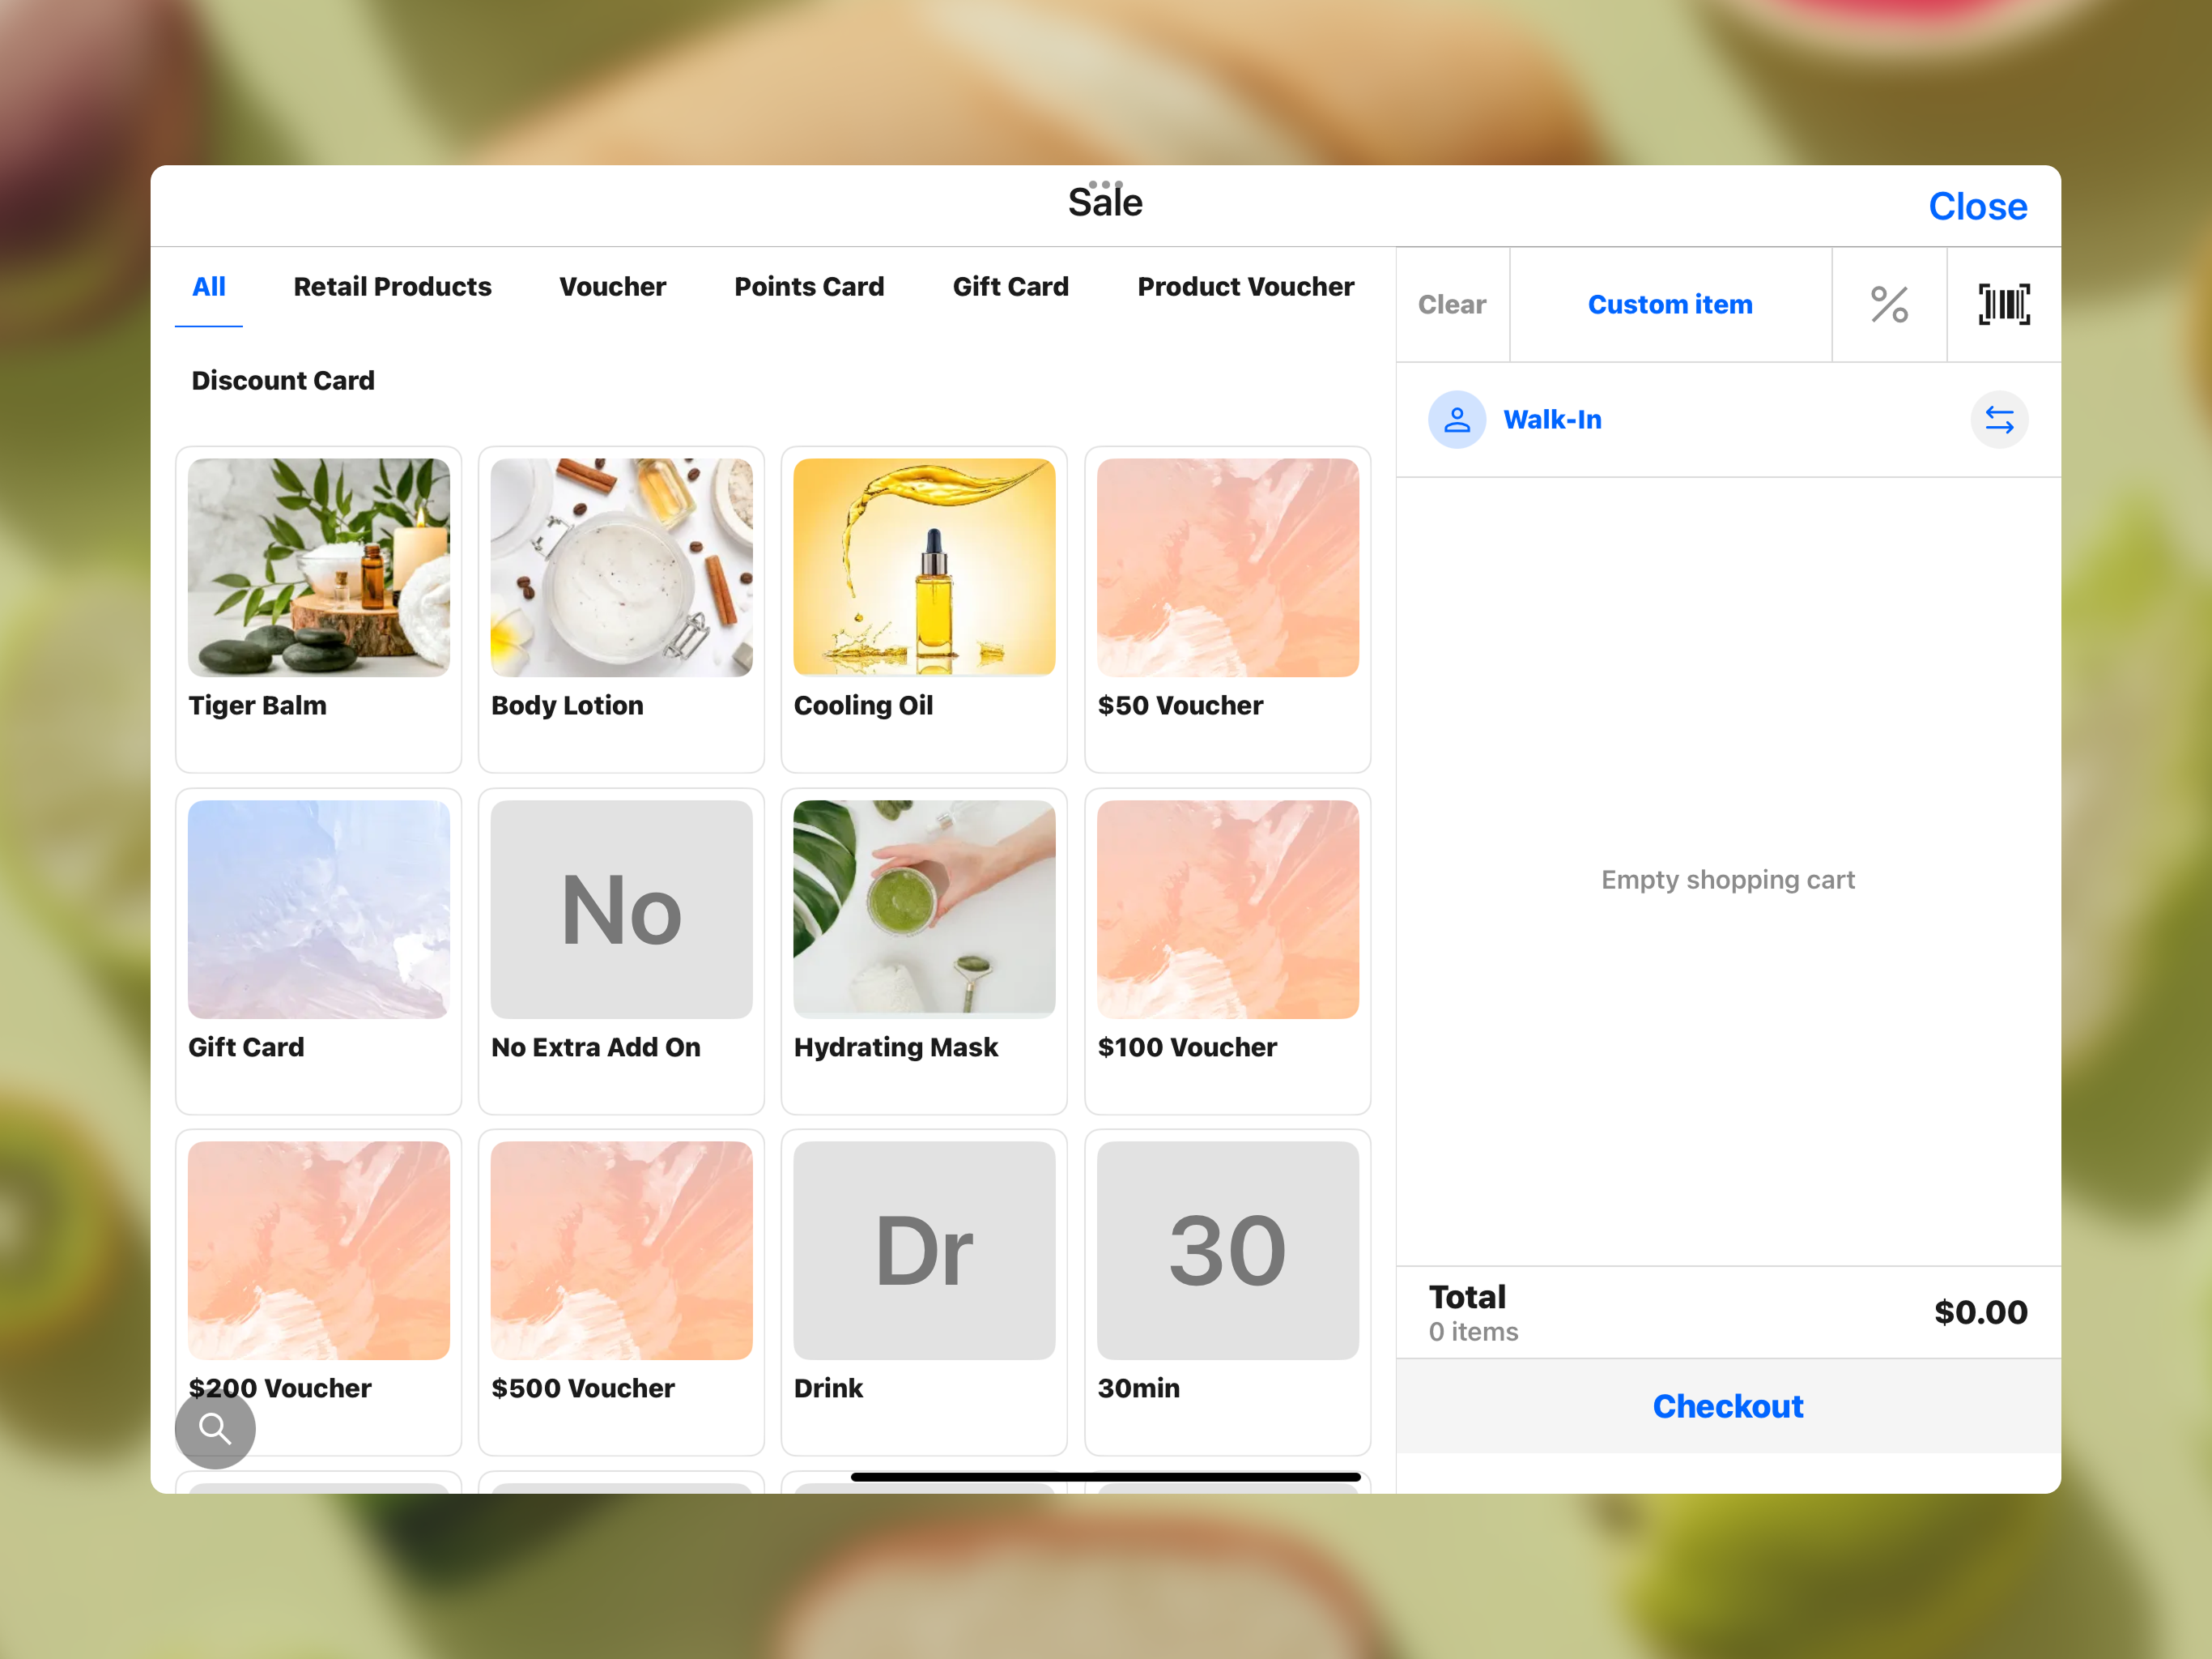Add the $50 Voucher item
Image resolution: width=2212 pixels, height=1659 pixels.
(x=1227, y=609)
